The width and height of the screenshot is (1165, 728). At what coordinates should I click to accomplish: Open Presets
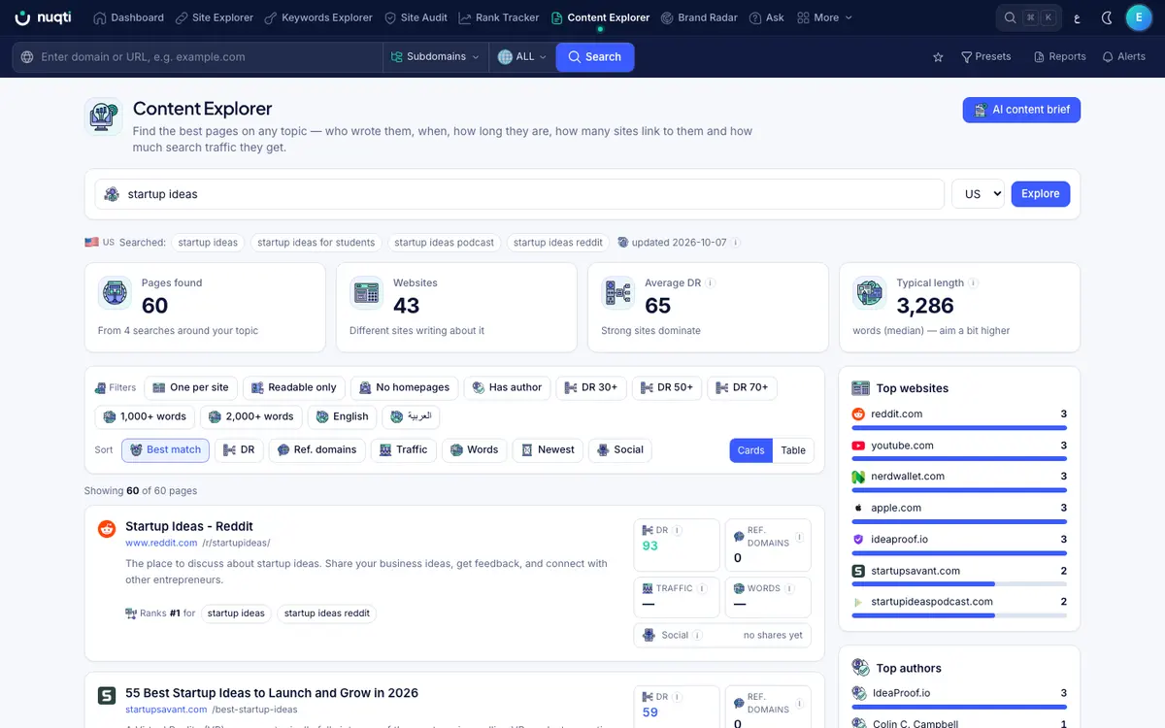tap(985, 57)
